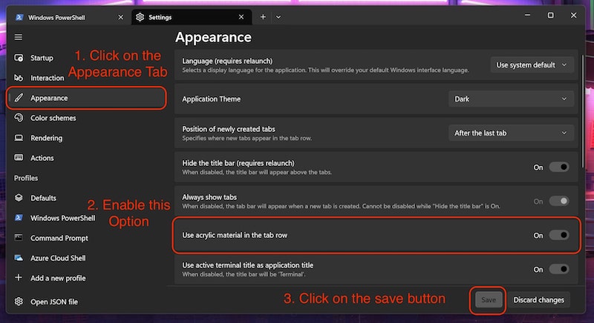Click the Actions keyboard icon
This screenshot has height=323, width=594.
[x=19, y=158]
